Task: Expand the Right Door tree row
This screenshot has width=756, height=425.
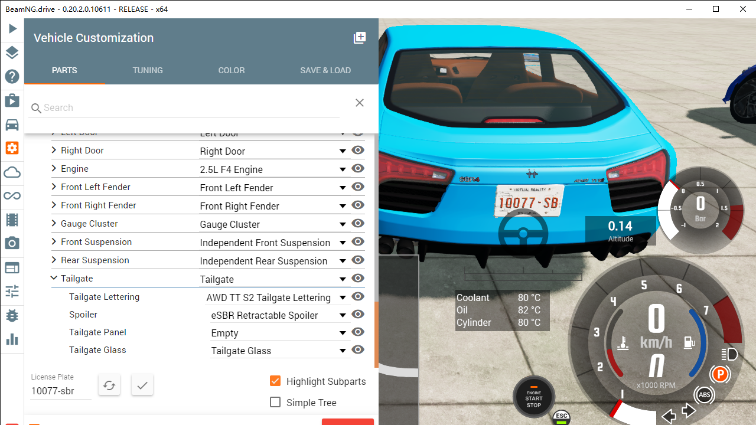Action: 54,151
